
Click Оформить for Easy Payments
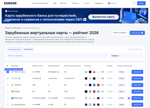(x=137, y=104)
